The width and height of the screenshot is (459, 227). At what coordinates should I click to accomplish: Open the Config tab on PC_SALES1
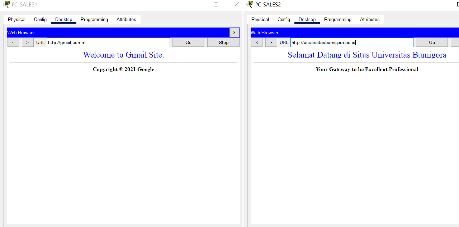(x=40, y=19)
